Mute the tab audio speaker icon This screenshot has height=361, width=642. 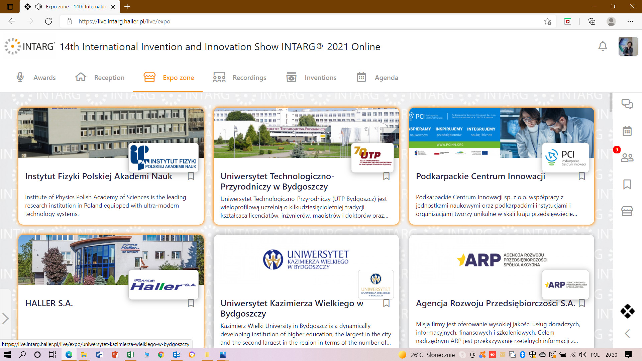point(38,6)
